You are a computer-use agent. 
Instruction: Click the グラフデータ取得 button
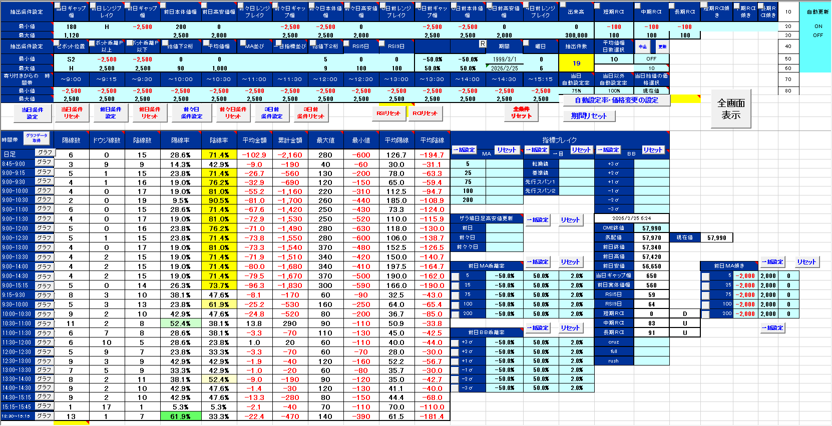tap(37, 138)
